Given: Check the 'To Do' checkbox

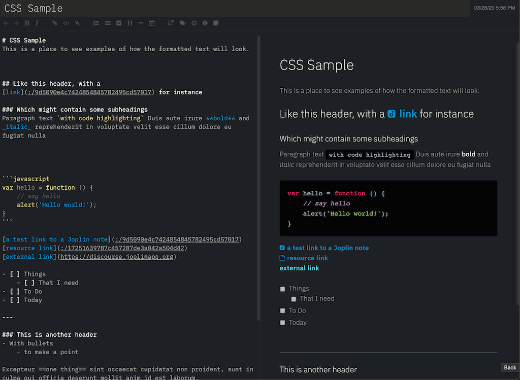Looking at the screenshot, I should (282, 311).
